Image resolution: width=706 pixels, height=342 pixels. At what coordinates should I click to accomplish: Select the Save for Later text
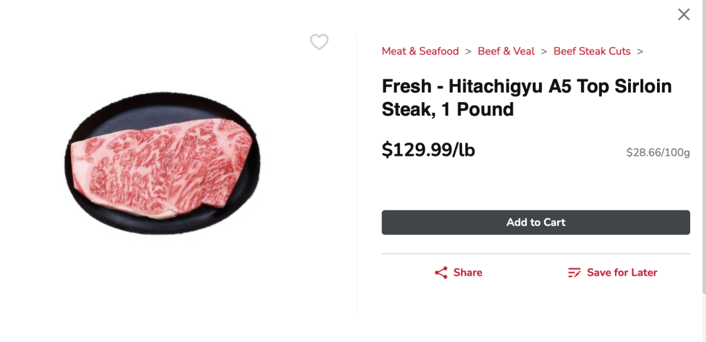pyautogui.click(x=622, y=272)
